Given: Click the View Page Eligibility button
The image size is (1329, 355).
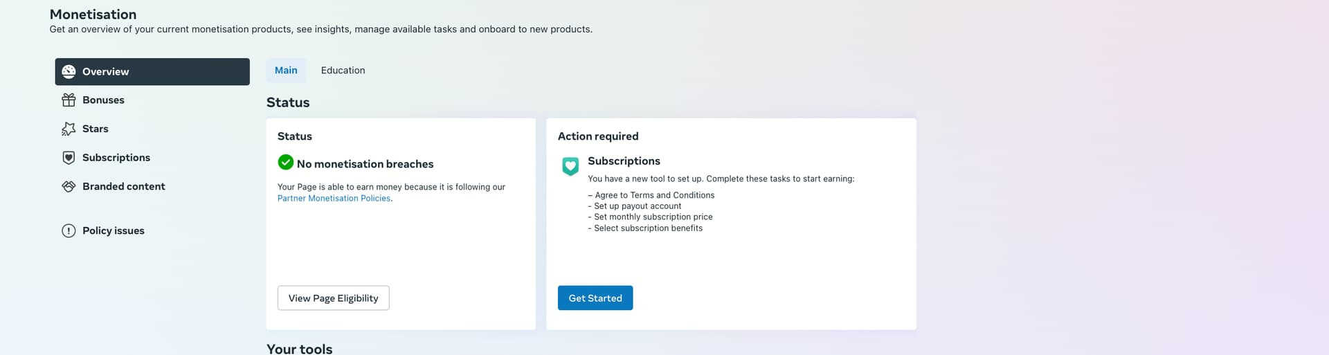Looking at the screenshot, I should [333, 298].
